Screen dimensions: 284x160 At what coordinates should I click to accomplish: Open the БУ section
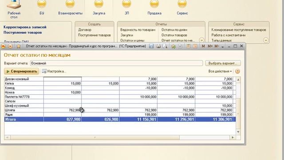(42, 7)
